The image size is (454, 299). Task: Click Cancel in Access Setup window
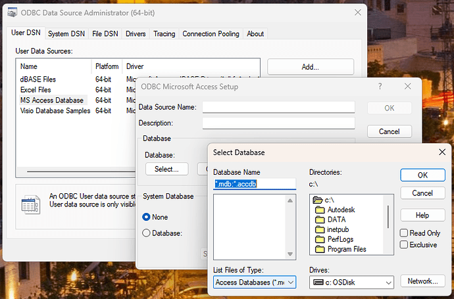point(389,131)
